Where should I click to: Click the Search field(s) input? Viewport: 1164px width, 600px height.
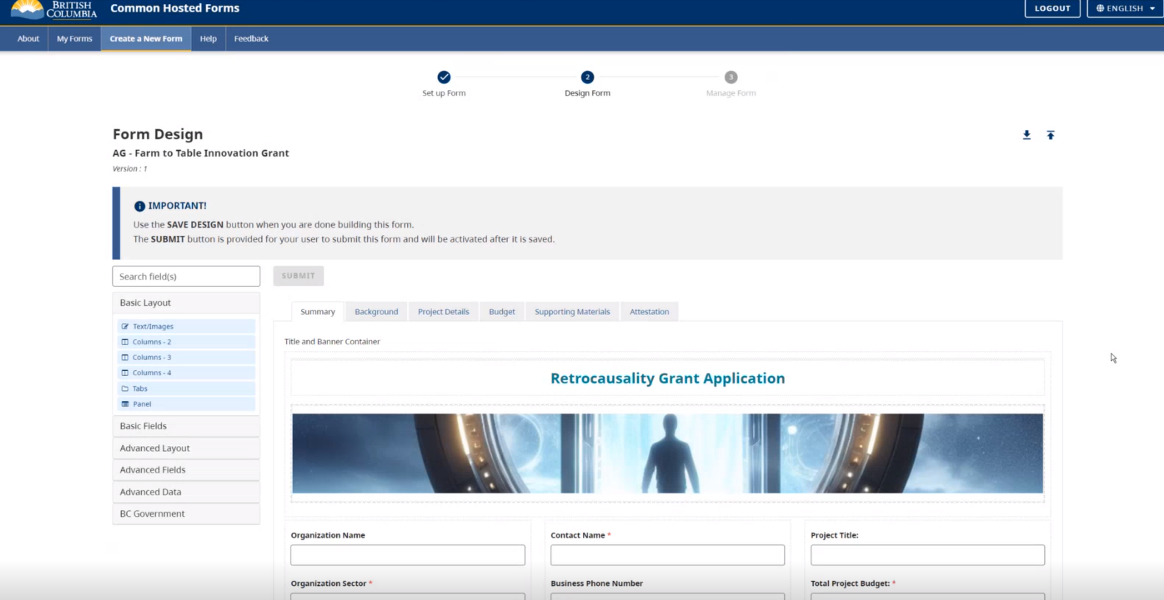(186, 276)
